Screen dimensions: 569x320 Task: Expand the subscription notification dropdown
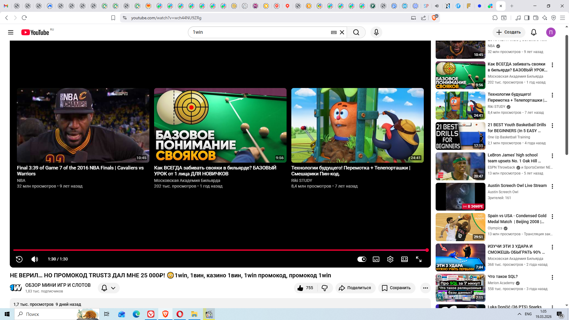click(x=113, y=288)
